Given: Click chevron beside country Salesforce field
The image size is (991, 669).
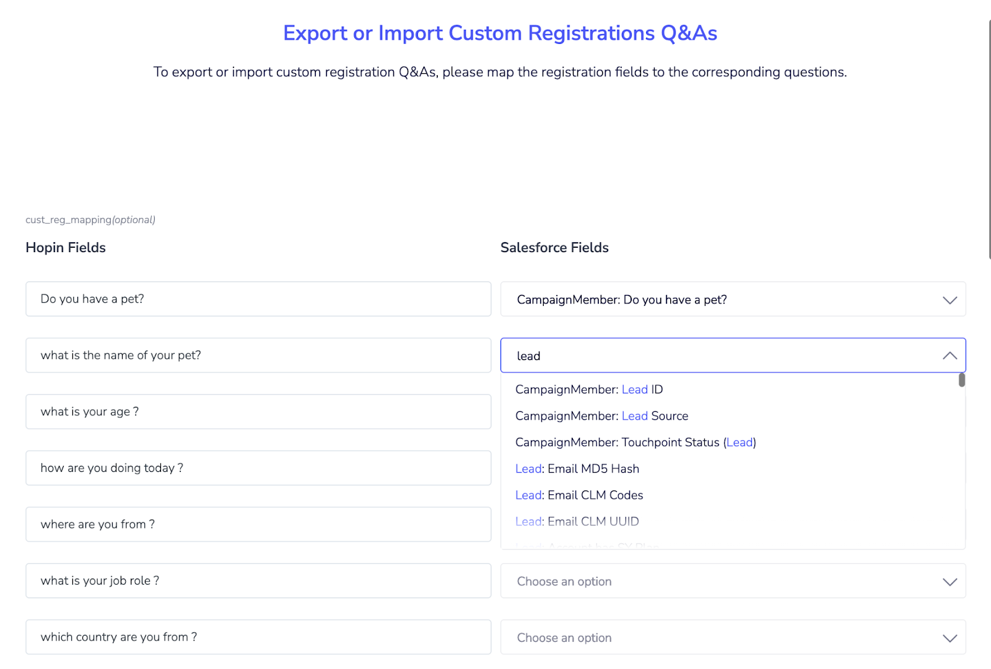Looking at the screenshot, I should point(950,638).
